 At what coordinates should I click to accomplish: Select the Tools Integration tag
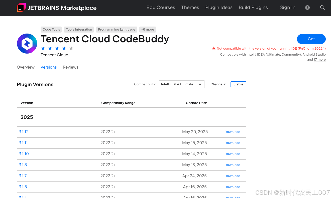(x=79, y=30)
